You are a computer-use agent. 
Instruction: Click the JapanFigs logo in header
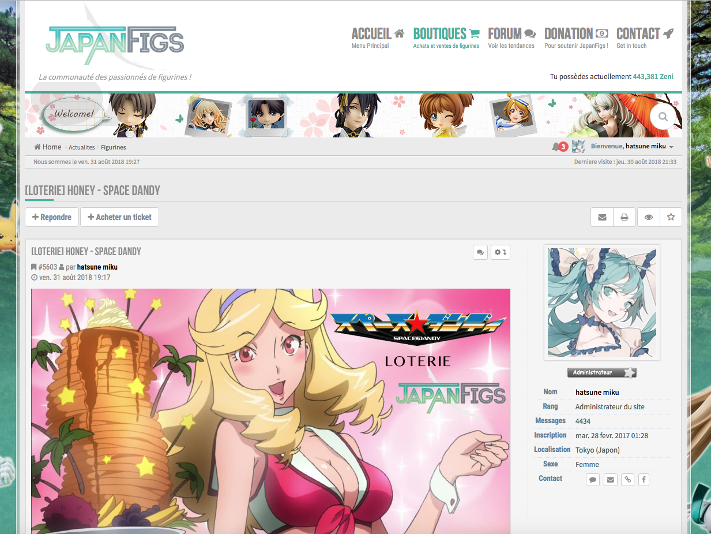coord(115,45)
